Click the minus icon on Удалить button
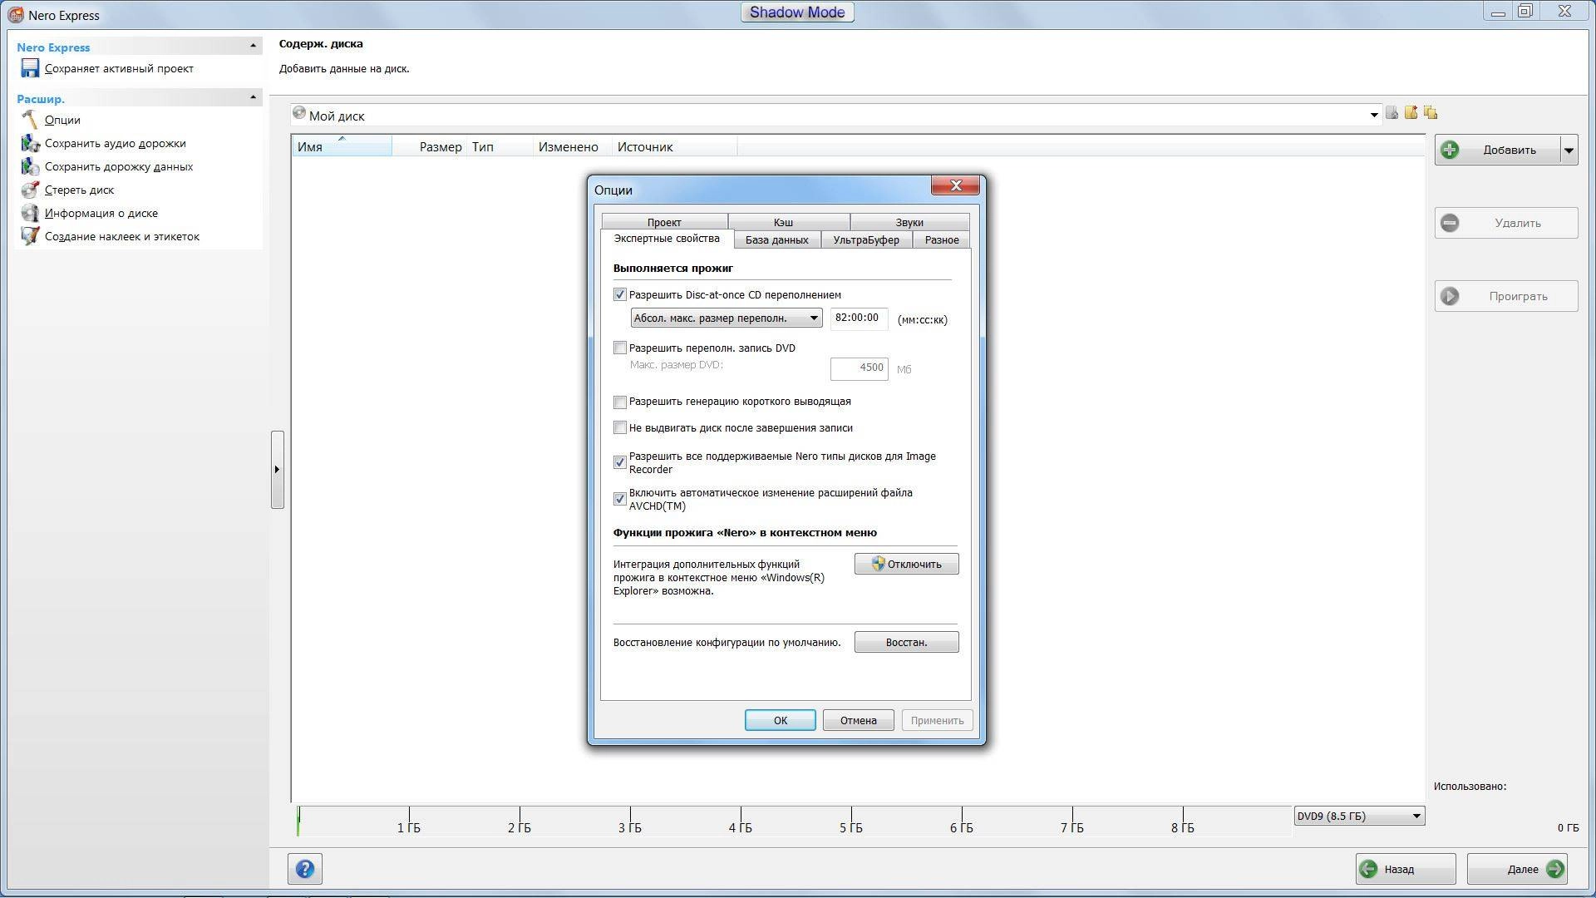The image size is (1596, 898). pyautogui.click(x=1450, y=223)
